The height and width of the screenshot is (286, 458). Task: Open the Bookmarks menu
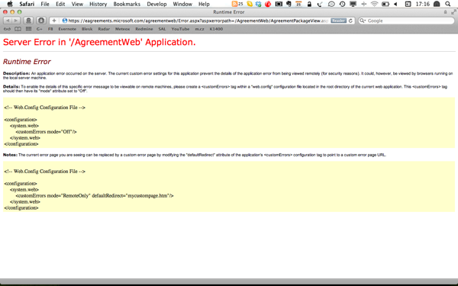pos(127,4)
